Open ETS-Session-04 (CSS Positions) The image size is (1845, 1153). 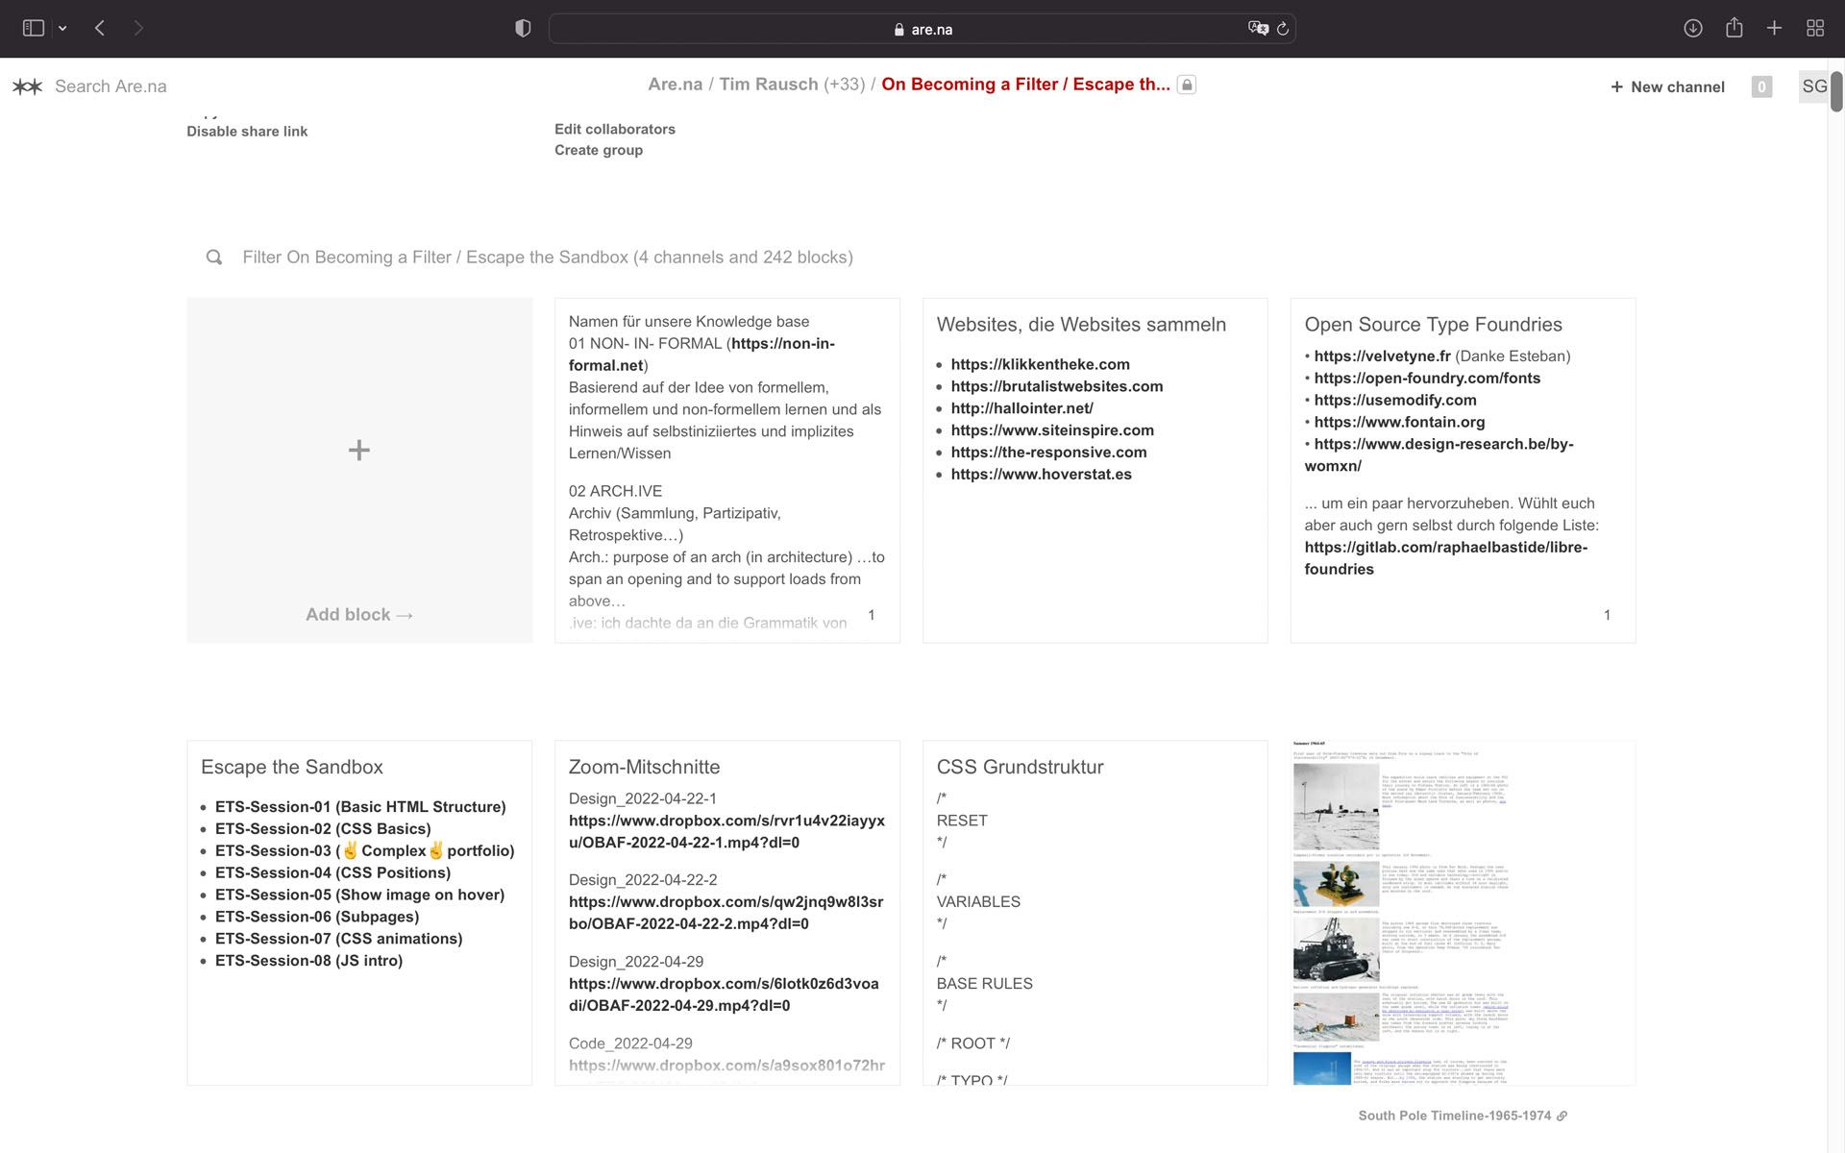click(332, 873)
